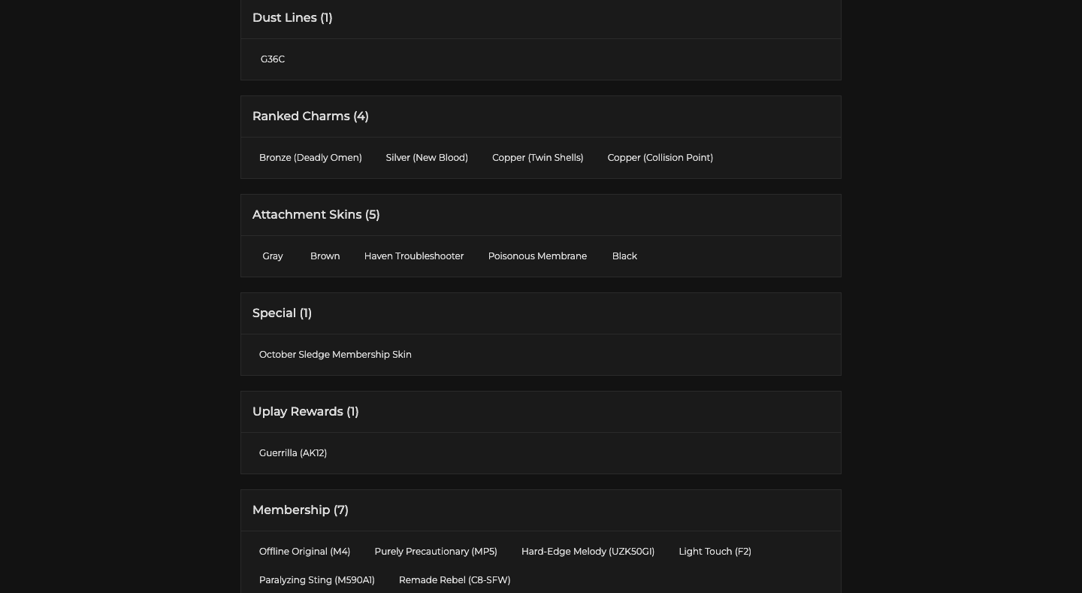
Task: Select Offline Original (M4) skin
Action: point(304,552)
